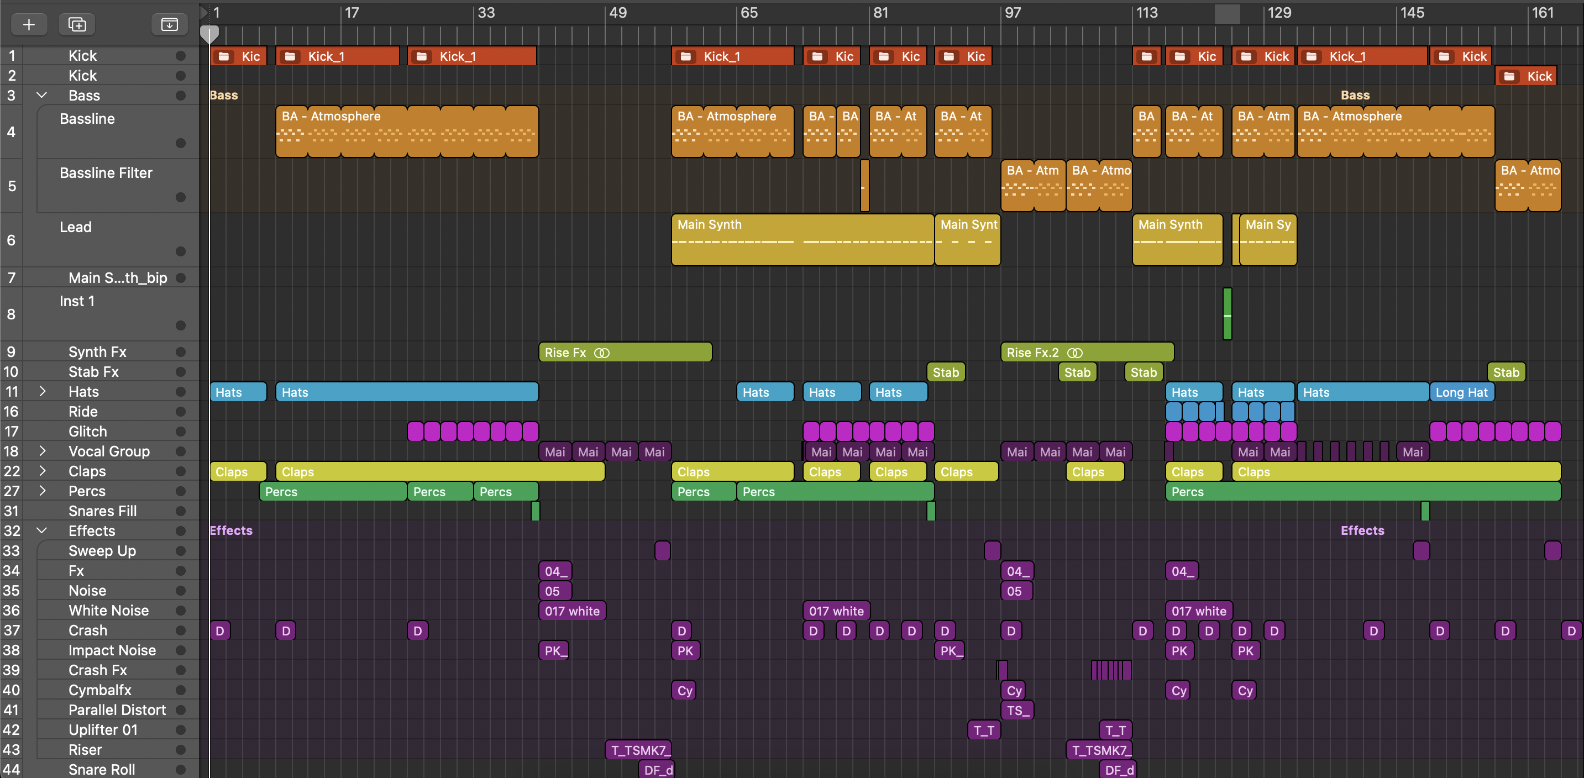Screen dimensions: 1584x778
Task: Select the Vocal Group track header
Action: 109,451
